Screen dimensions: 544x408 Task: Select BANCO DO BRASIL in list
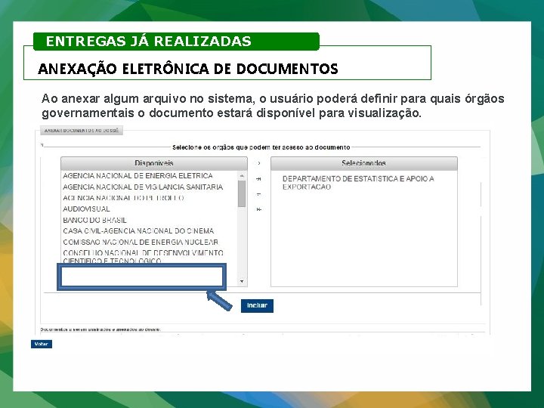pos(94,221)
